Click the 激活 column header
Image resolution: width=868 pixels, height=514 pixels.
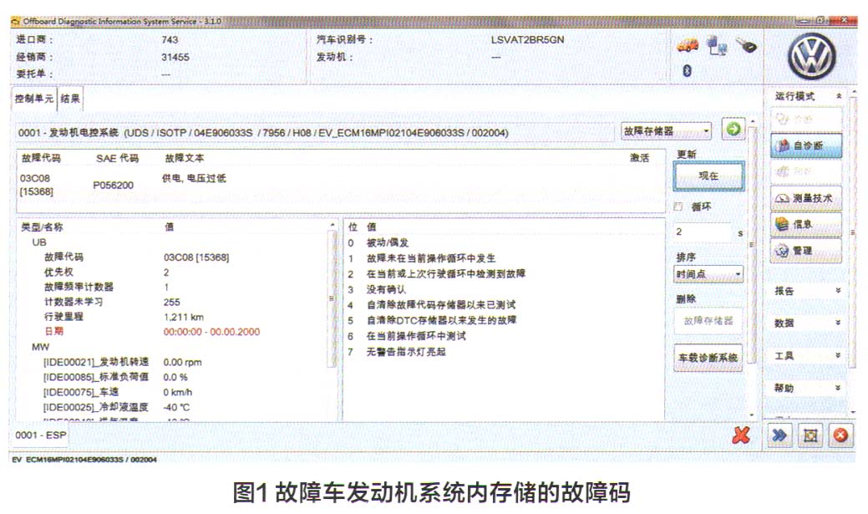[639, 158]
